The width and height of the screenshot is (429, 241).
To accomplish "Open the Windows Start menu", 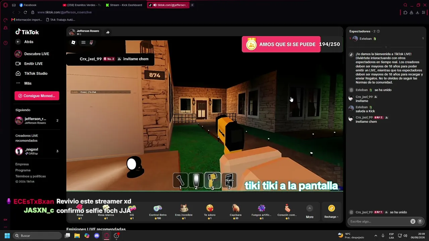I will coord(7,236).
